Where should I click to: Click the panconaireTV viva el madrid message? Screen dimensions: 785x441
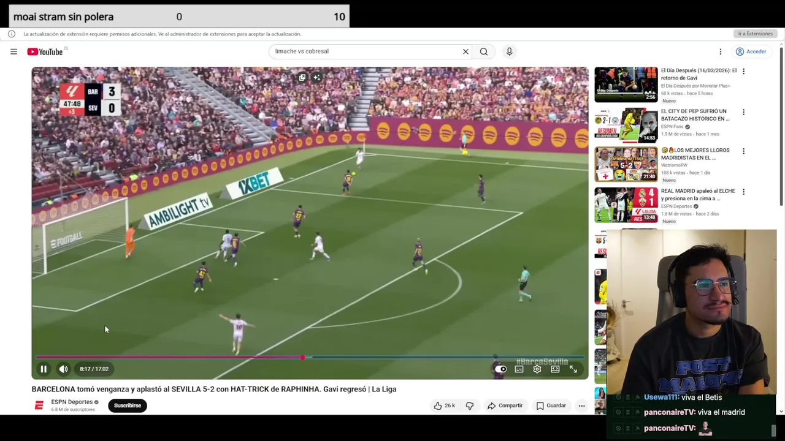pos(694,412)
